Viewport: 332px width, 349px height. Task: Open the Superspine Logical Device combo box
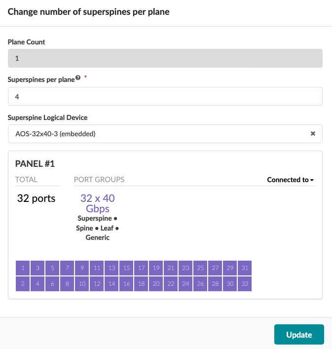tap(158, 134)
